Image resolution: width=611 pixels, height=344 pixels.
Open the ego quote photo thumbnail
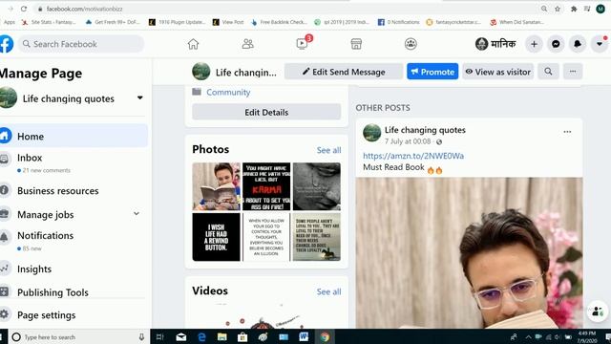click(x=266, y=237)
